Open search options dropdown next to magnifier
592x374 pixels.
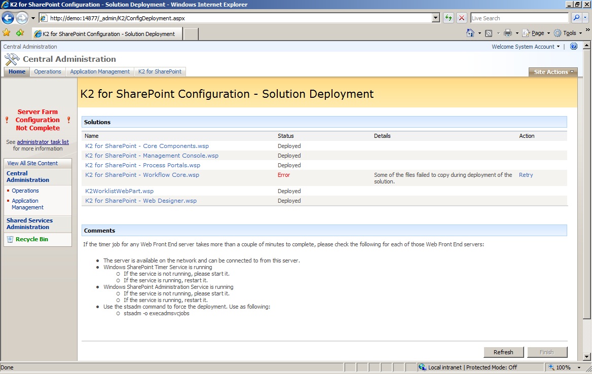click(x=585, y=18)
